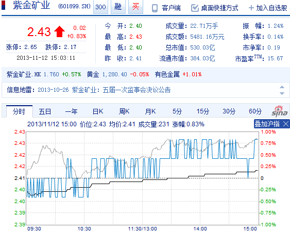Add stock via 加入自选股 link
Screen dimensions: 290x231
click(x=271, y=8)
